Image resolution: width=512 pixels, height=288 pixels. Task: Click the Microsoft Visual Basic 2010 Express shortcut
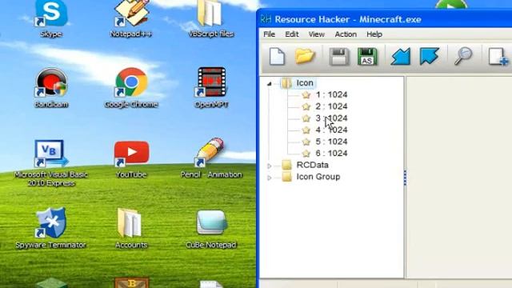(x=51, y=163)
